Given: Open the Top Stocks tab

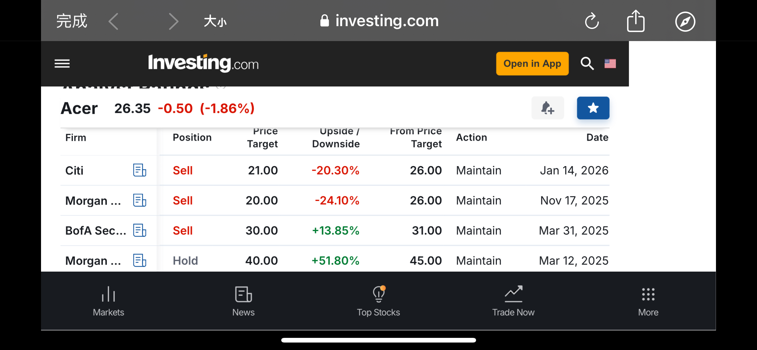Looking at the screenshot, I should (x=378, y=301).
